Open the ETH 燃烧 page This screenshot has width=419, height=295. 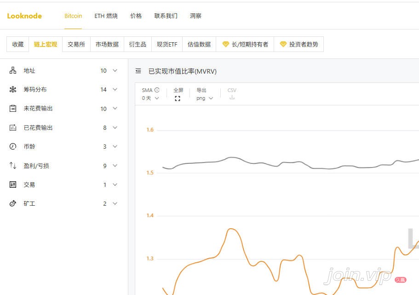point(106,16)
